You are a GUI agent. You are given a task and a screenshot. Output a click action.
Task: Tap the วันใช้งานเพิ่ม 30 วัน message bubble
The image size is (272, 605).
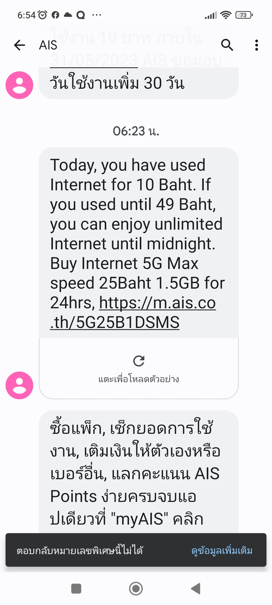139,83
